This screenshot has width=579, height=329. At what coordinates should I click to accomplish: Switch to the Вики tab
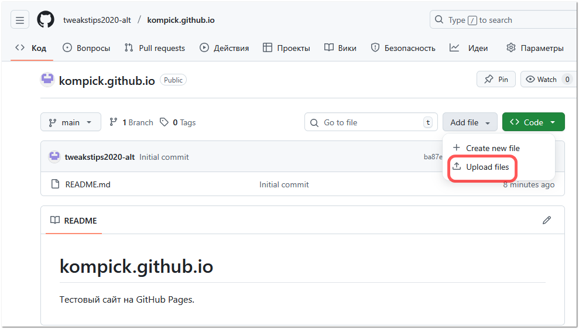click(340, 48)
